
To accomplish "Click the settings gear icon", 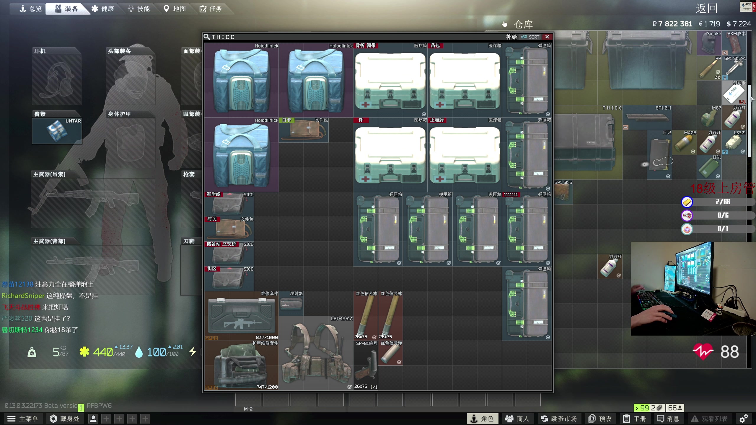I will [x=744, y=419].
